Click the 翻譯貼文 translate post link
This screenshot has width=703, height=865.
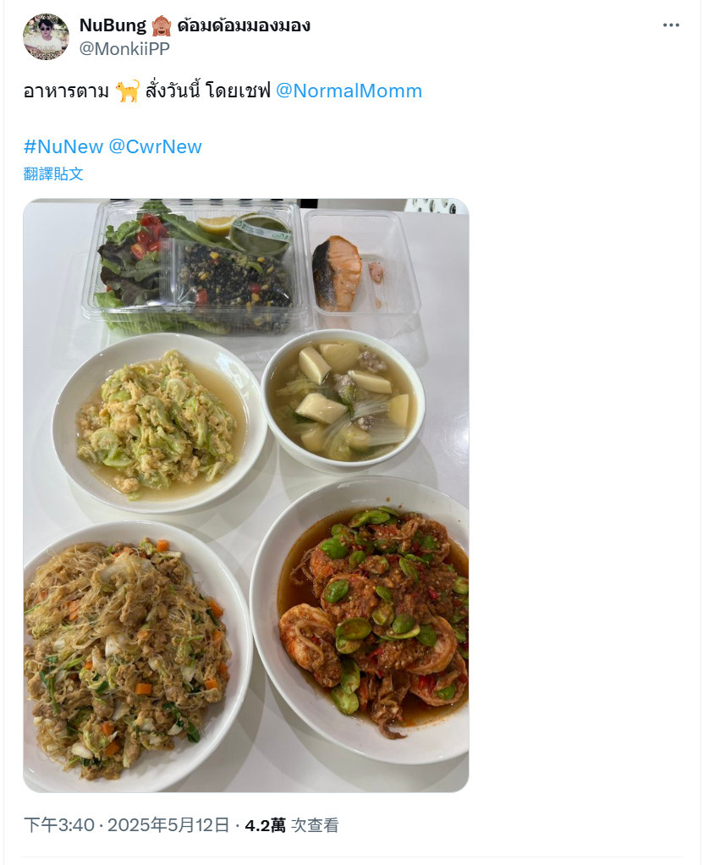pos(53,174)
